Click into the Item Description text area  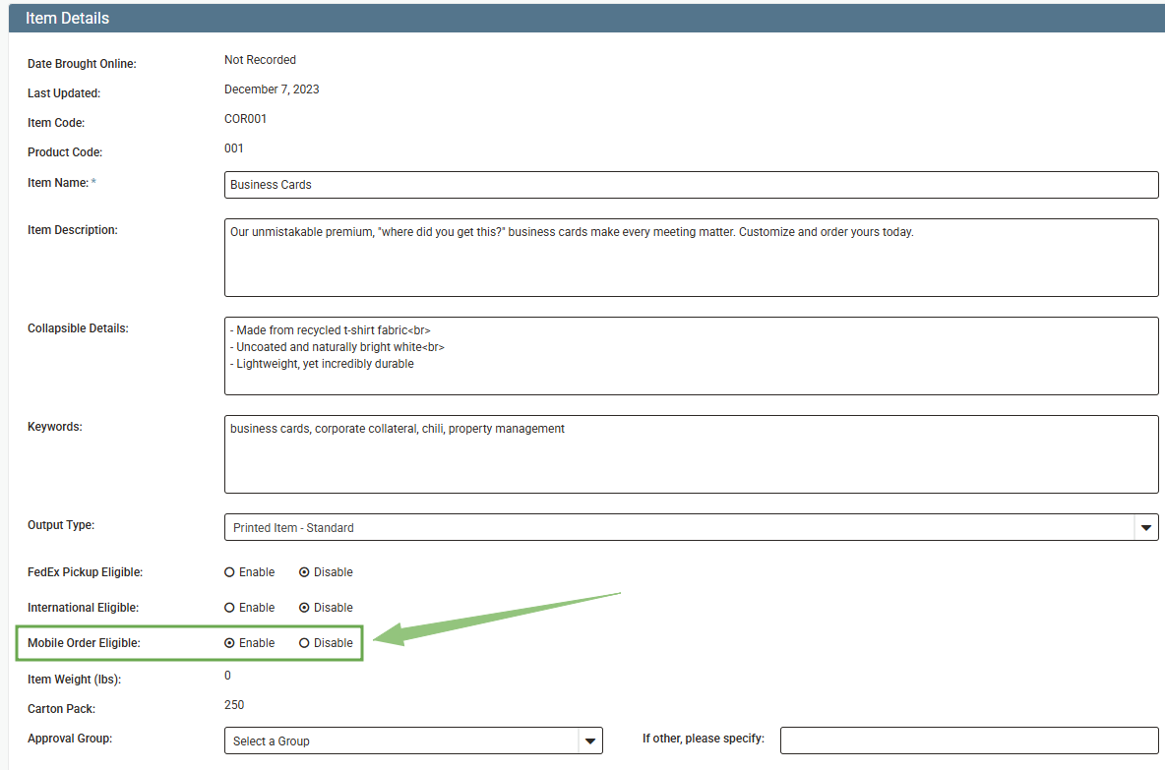691,258
